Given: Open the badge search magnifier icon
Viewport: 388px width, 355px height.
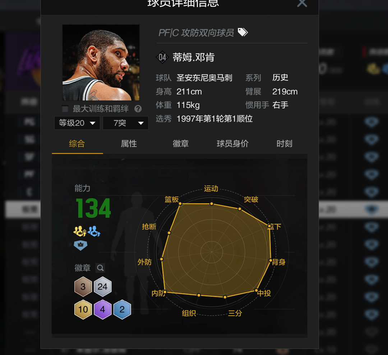Looking at the screenshot, I should [x=100, y=268].
